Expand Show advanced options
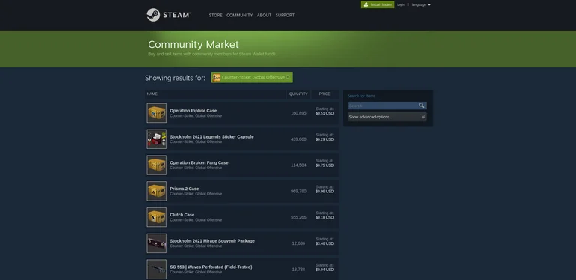Screen dimensions: 576x280 [387, 117]
